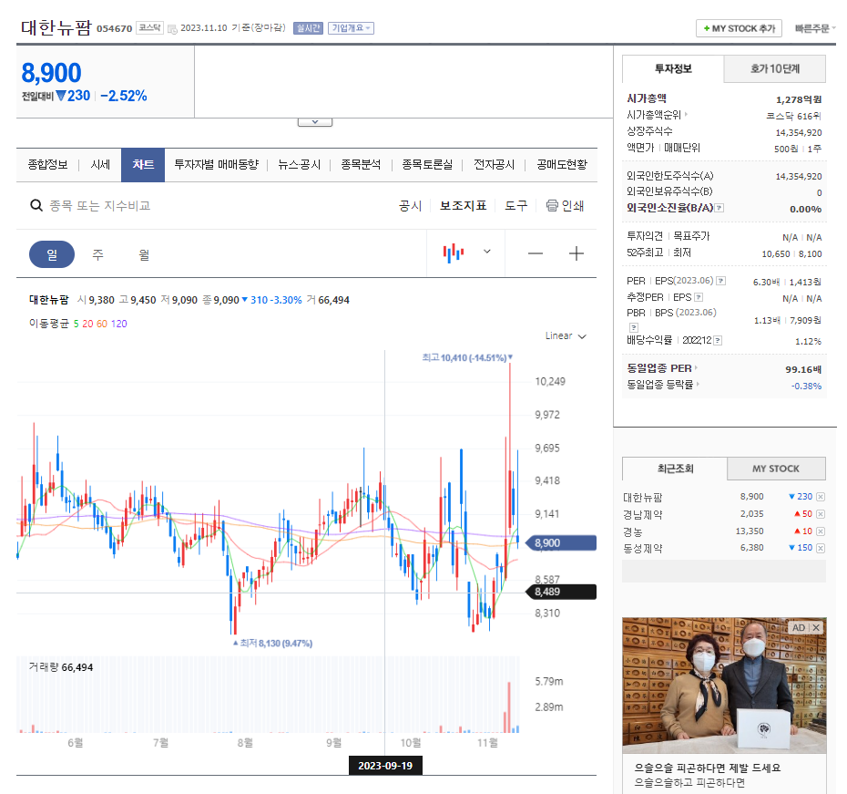Expand 동일업종 등락률 arrow link

(x=698, y=385)
